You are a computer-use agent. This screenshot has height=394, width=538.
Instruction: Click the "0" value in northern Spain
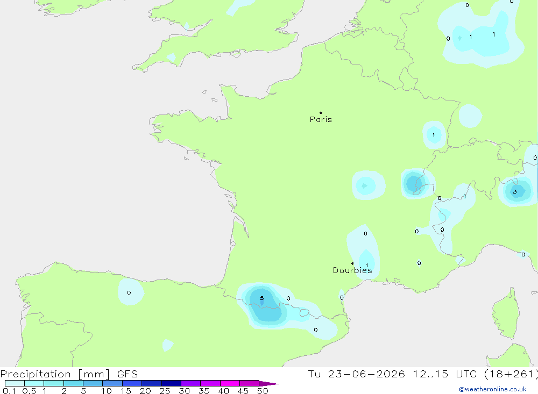click(129, 293)
